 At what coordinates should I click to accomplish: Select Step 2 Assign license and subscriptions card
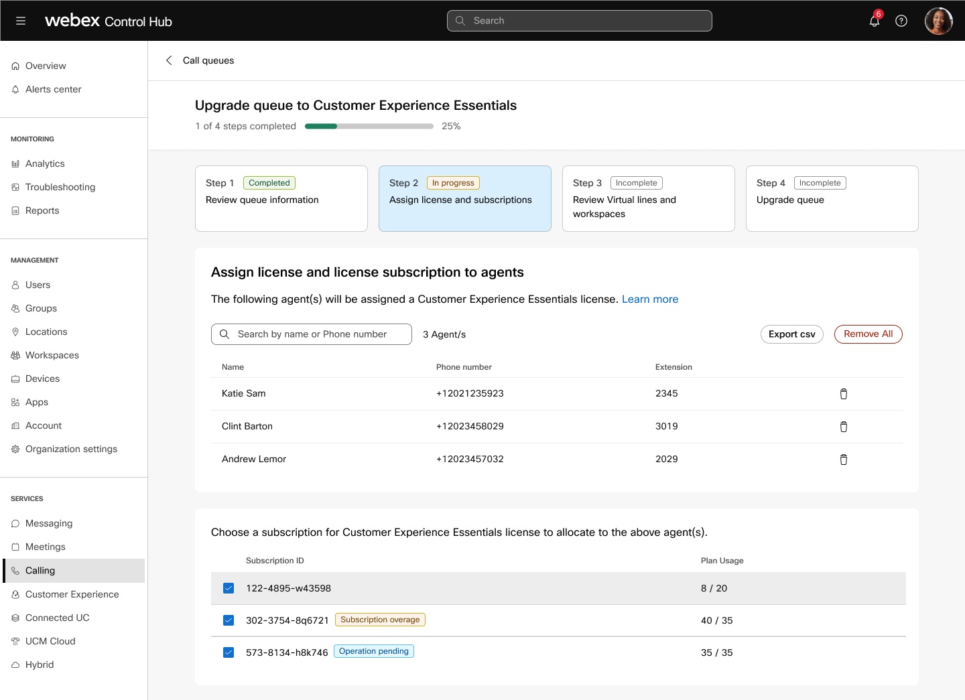[x=465, y=199]
